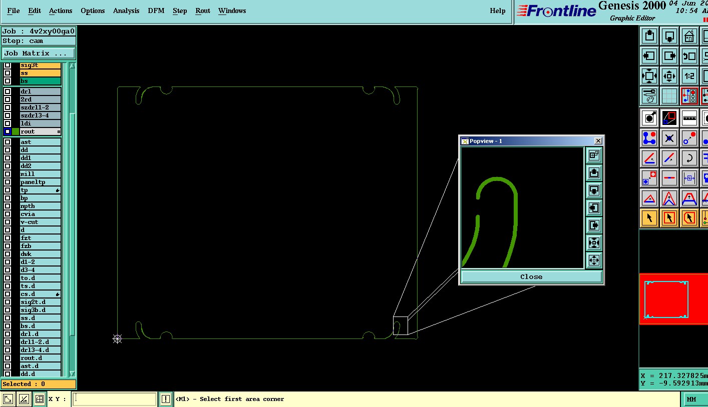The height and width of the screenshot is (407, 708).
Task: Enable the mill layer checkbox
Action: click(x=8, y=174)
